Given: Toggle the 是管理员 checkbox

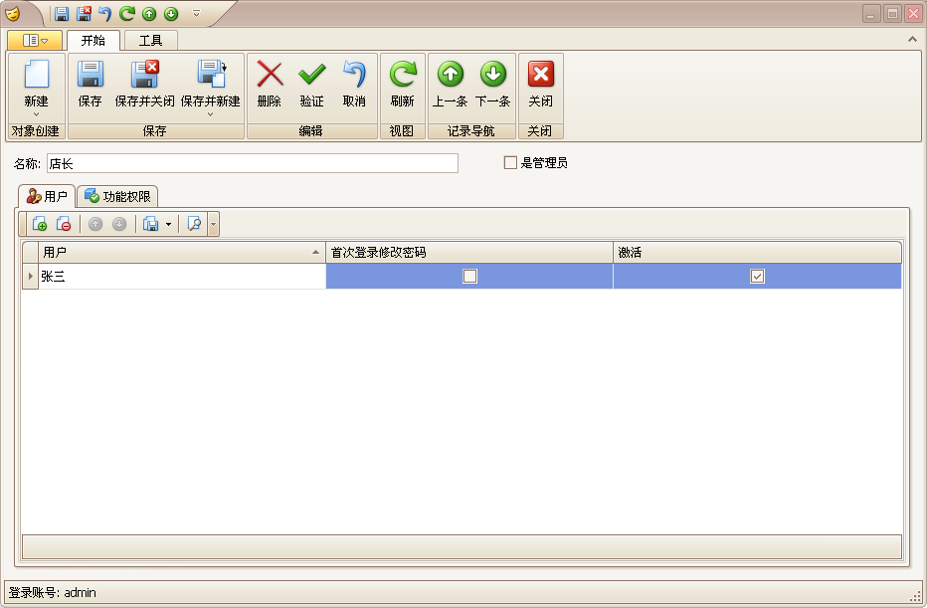Looking at the screenshot, I should coord(510,162).
